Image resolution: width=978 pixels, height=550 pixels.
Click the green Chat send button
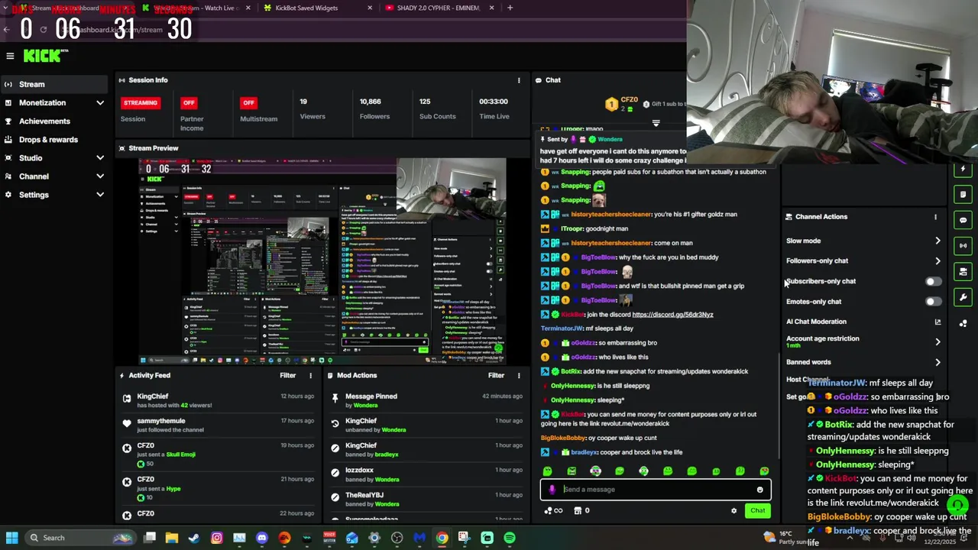757,511
